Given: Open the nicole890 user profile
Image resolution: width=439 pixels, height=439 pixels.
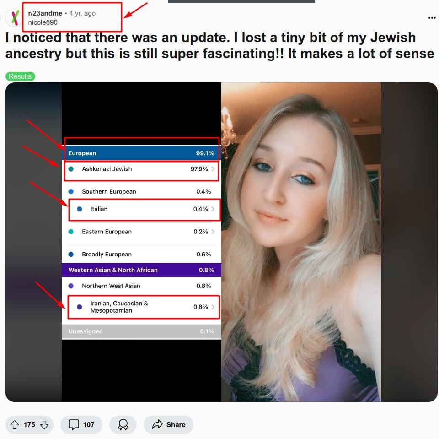Looking at the screenshot, I should pyautogui.click(x=43, y=22).
